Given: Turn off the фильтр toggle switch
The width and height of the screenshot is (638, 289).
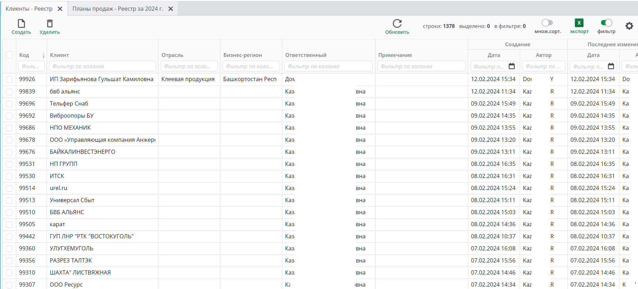Looking at the screenshot, I should [606, 23].
